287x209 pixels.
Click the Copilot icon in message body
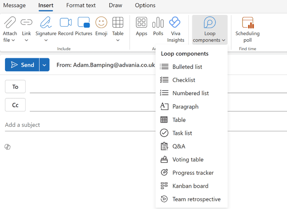[7, 147]
